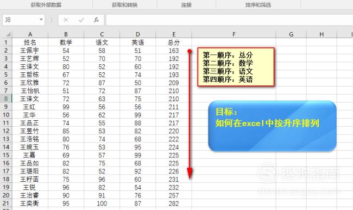Select the cell with name 王奕衡
The width and height of the screenshot is (353, 210).
tap(30, 203)
